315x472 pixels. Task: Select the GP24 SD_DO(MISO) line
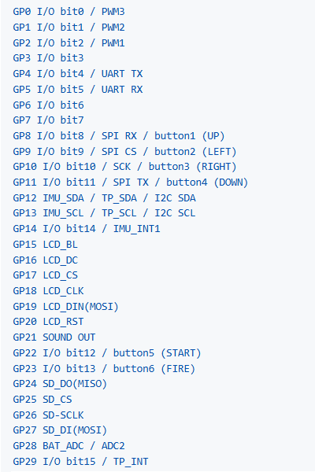click(60, 384)
